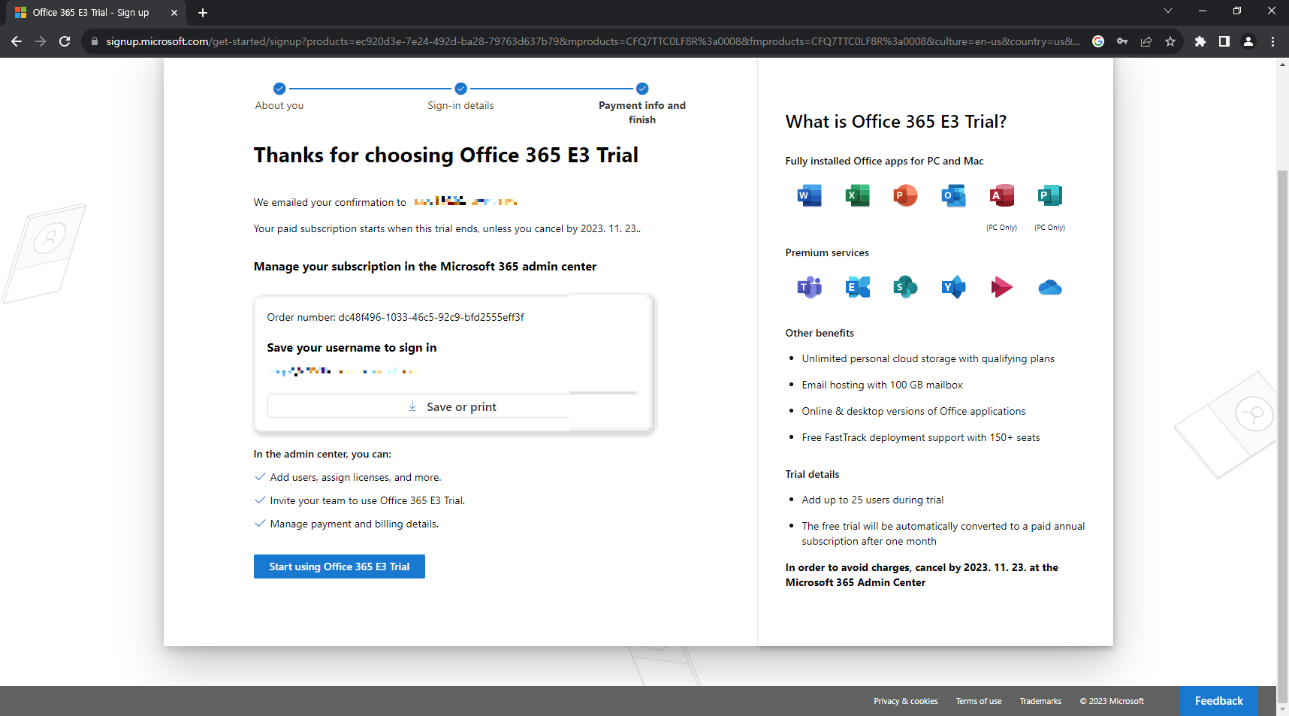The height and width of the screenshot is (716, 1289).
Task: Click the Exchange service icon
Action: tap(857, 287)
